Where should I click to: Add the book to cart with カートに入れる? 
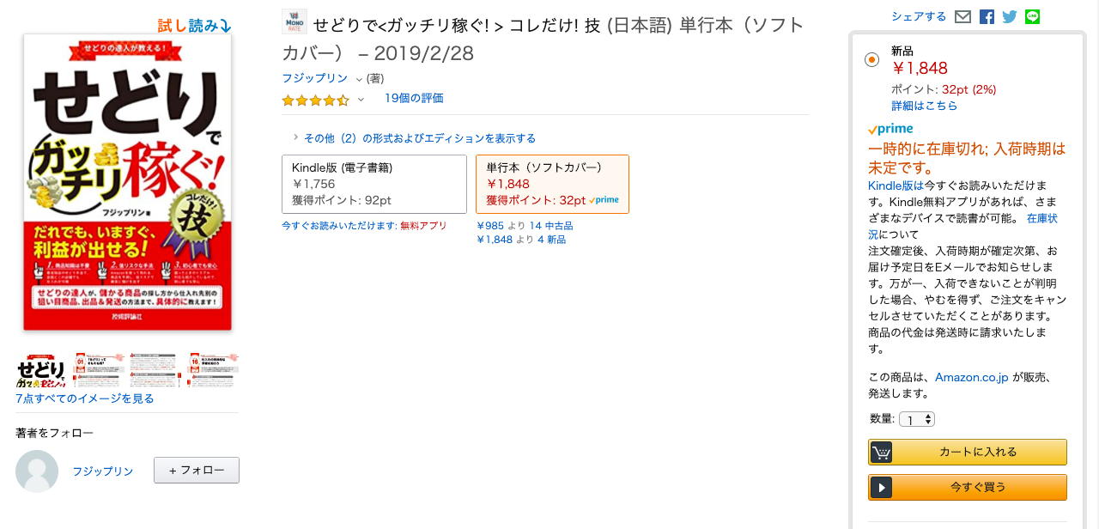click(968, 452)
